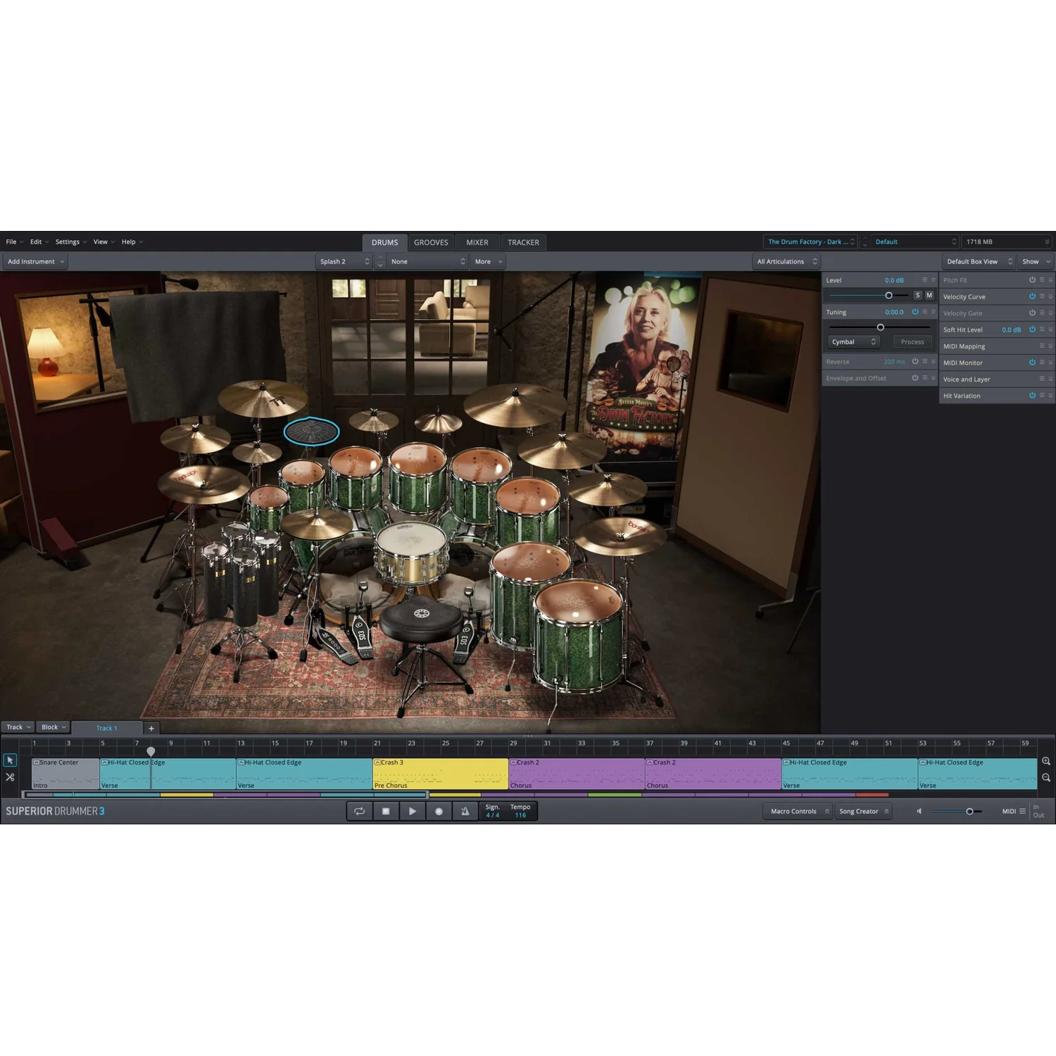Solo the instrument with the S button
Image resolution: width=1056 pixels, height=1056 pixels.
click(917, 296)
